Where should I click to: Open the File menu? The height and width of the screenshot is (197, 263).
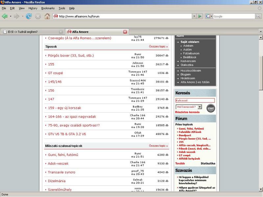pyautogui.click(x=4, y=8)
